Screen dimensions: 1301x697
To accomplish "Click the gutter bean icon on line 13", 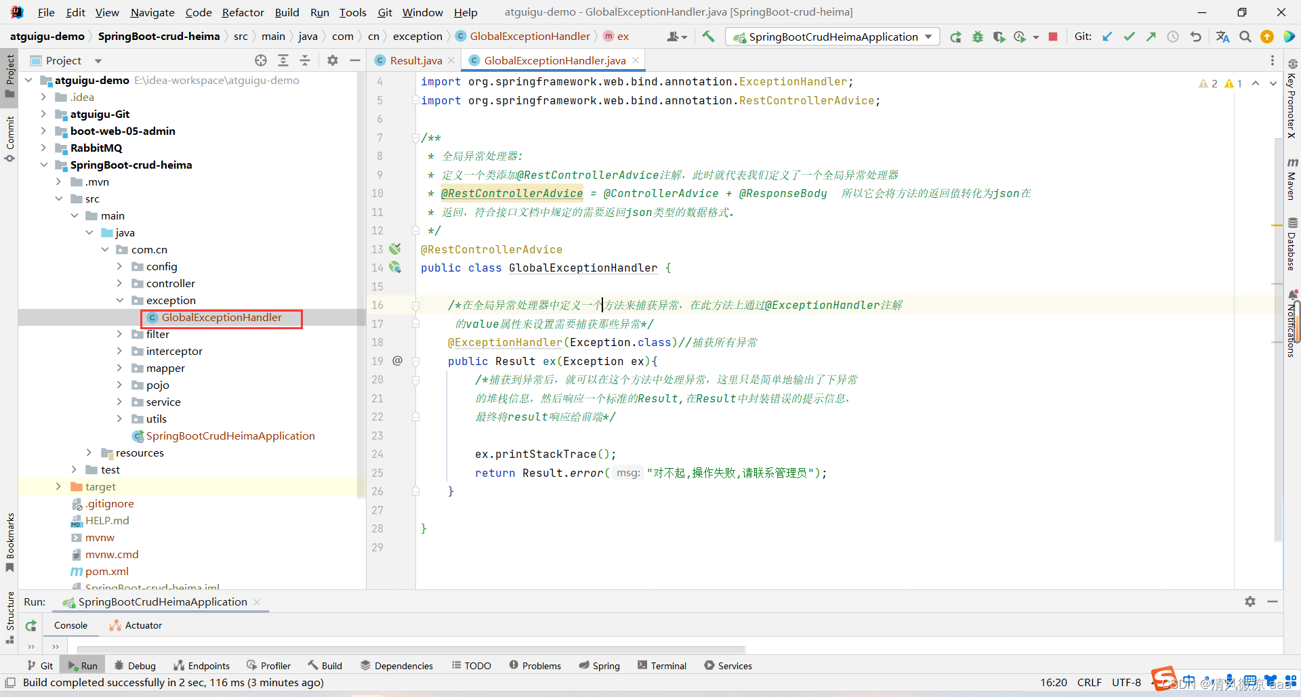I will coord(395,249).
